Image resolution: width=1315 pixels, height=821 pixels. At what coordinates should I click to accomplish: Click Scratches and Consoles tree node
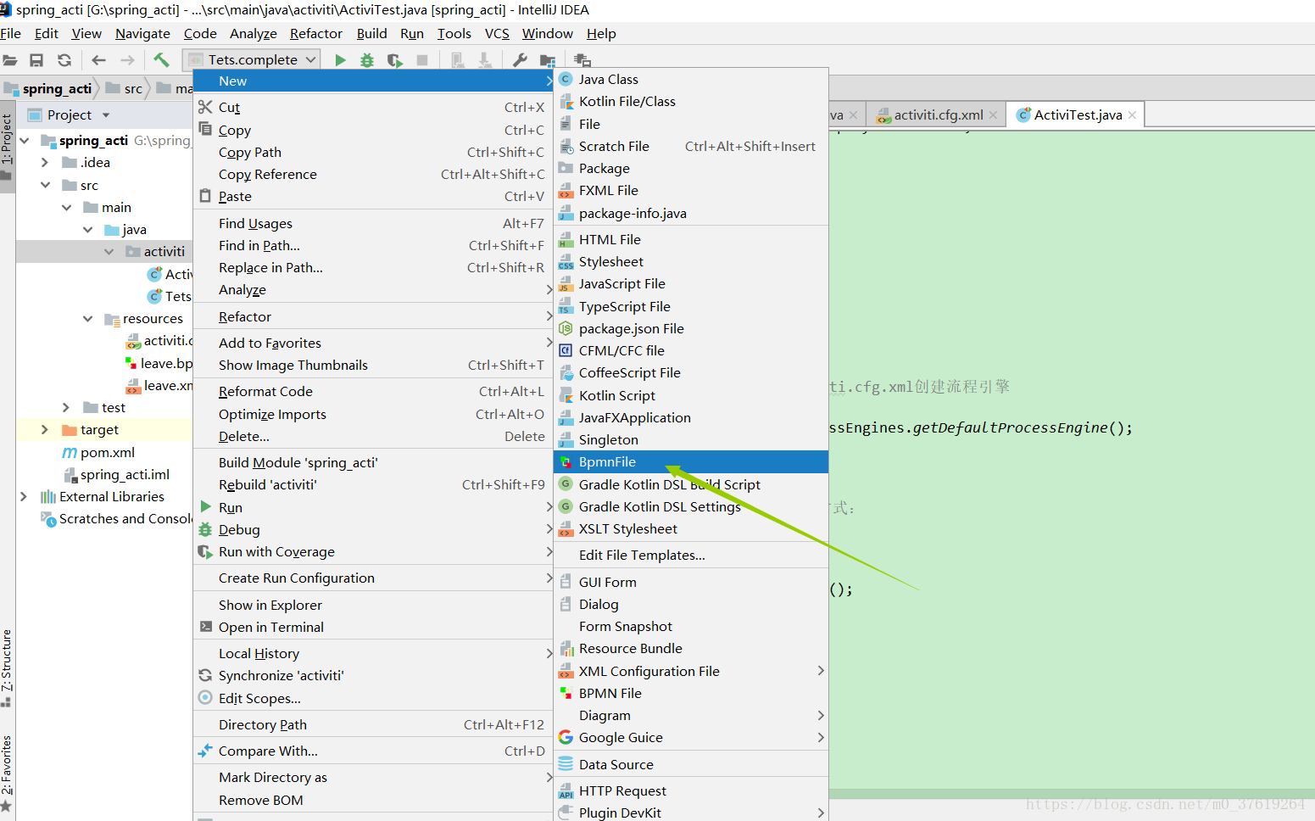pyautogui.click(x=117, y=519)
